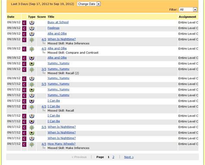The width and height of the screenshot is (205, 165).
Task: Open I Can Be title with 4/5 score
Action: 54,106
